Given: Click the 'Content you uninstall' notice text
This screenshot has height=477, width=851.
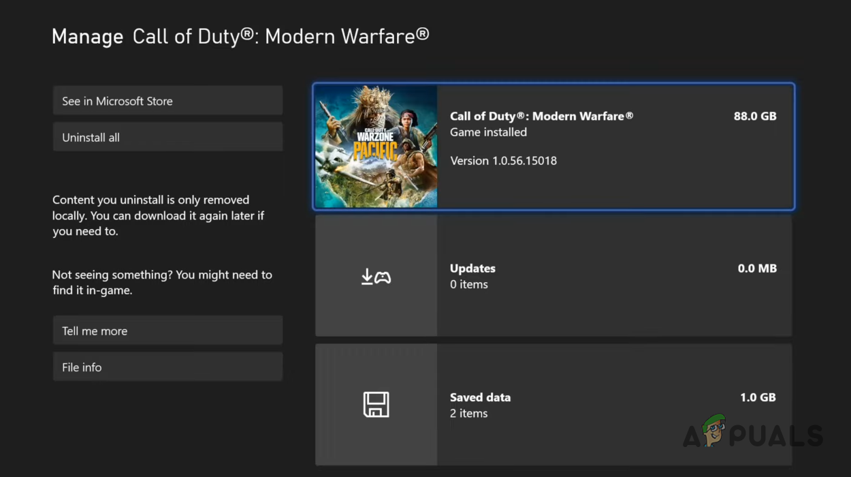Looking at the screenshot, I should (158, 215).
